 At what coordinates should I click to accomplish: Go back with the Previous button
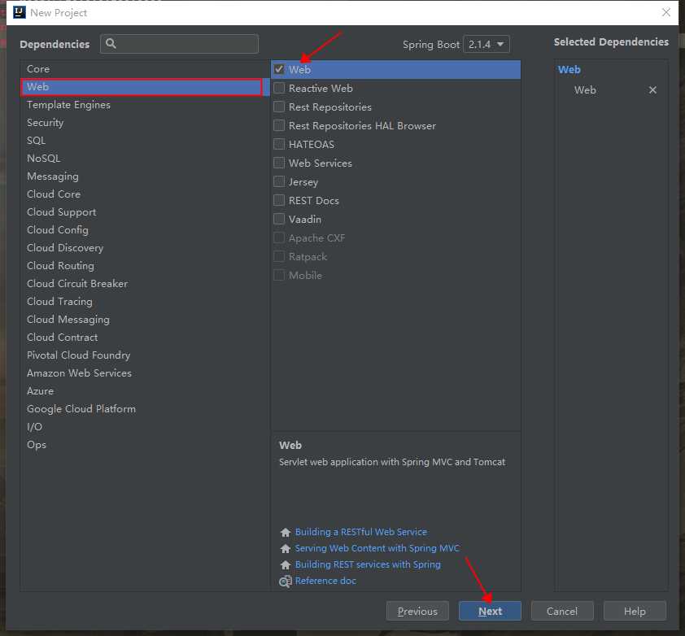417,611
